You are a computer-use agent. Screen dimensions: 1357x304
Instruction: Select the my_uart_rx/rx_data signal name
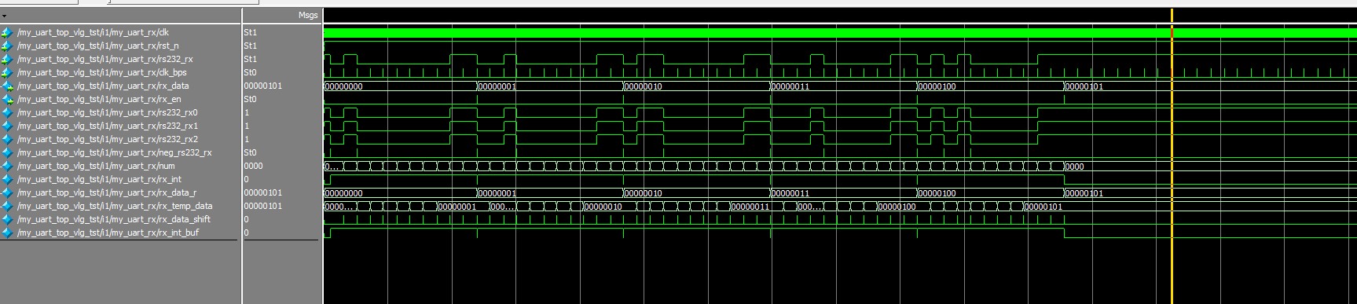point(103,86)
